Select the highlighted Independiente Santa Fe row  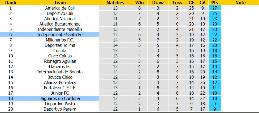pyautogui.click(x=110, y=35)
